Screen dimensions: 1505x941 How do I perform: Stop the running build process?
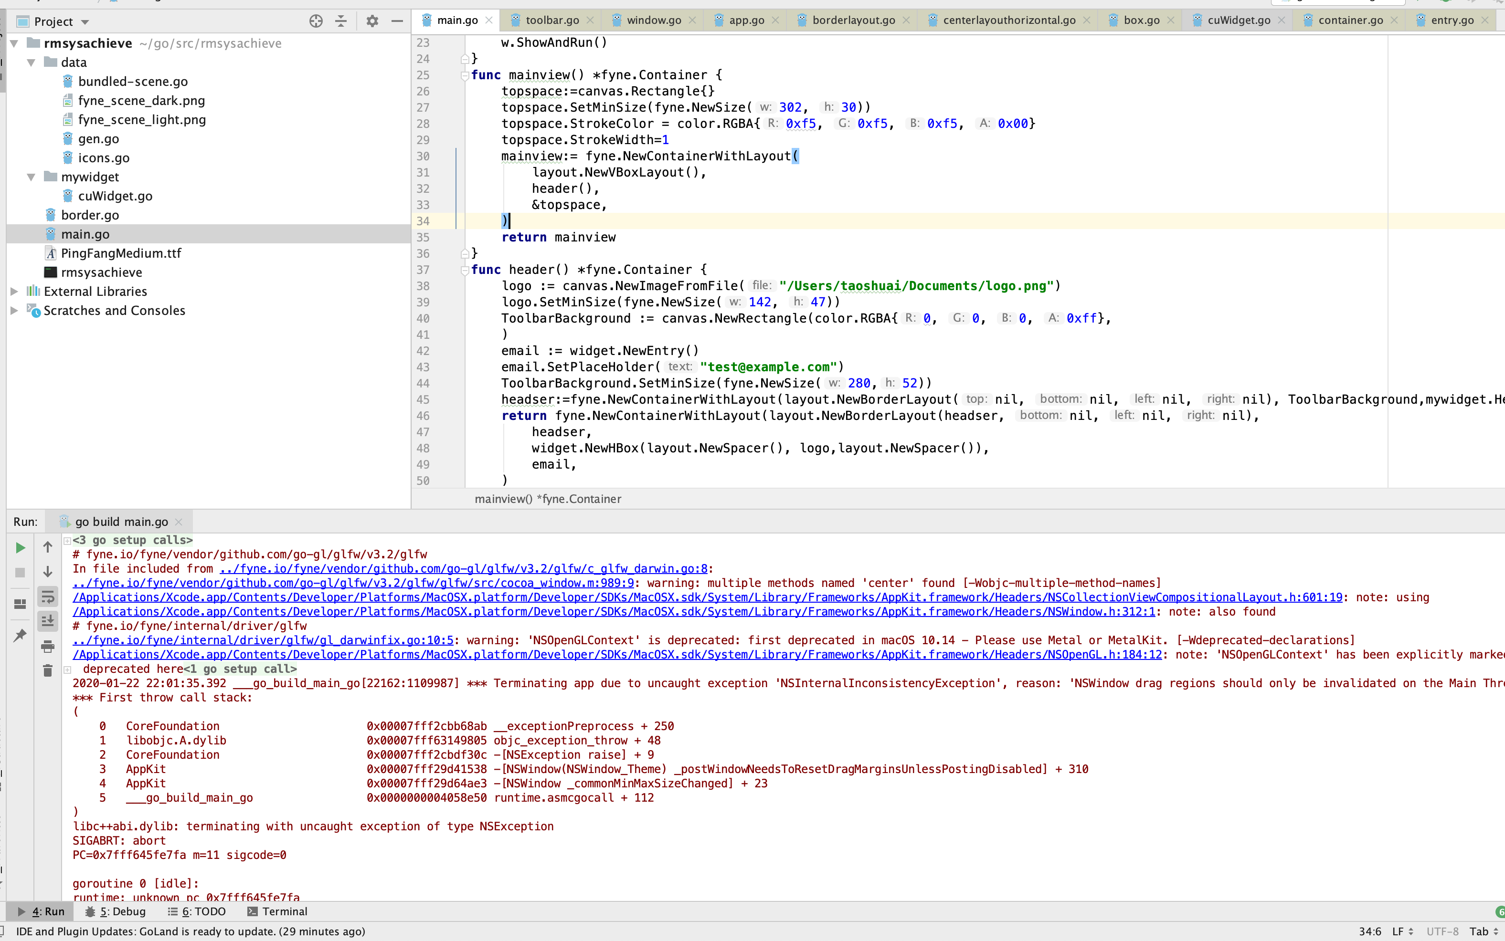(x=19, y=573)
